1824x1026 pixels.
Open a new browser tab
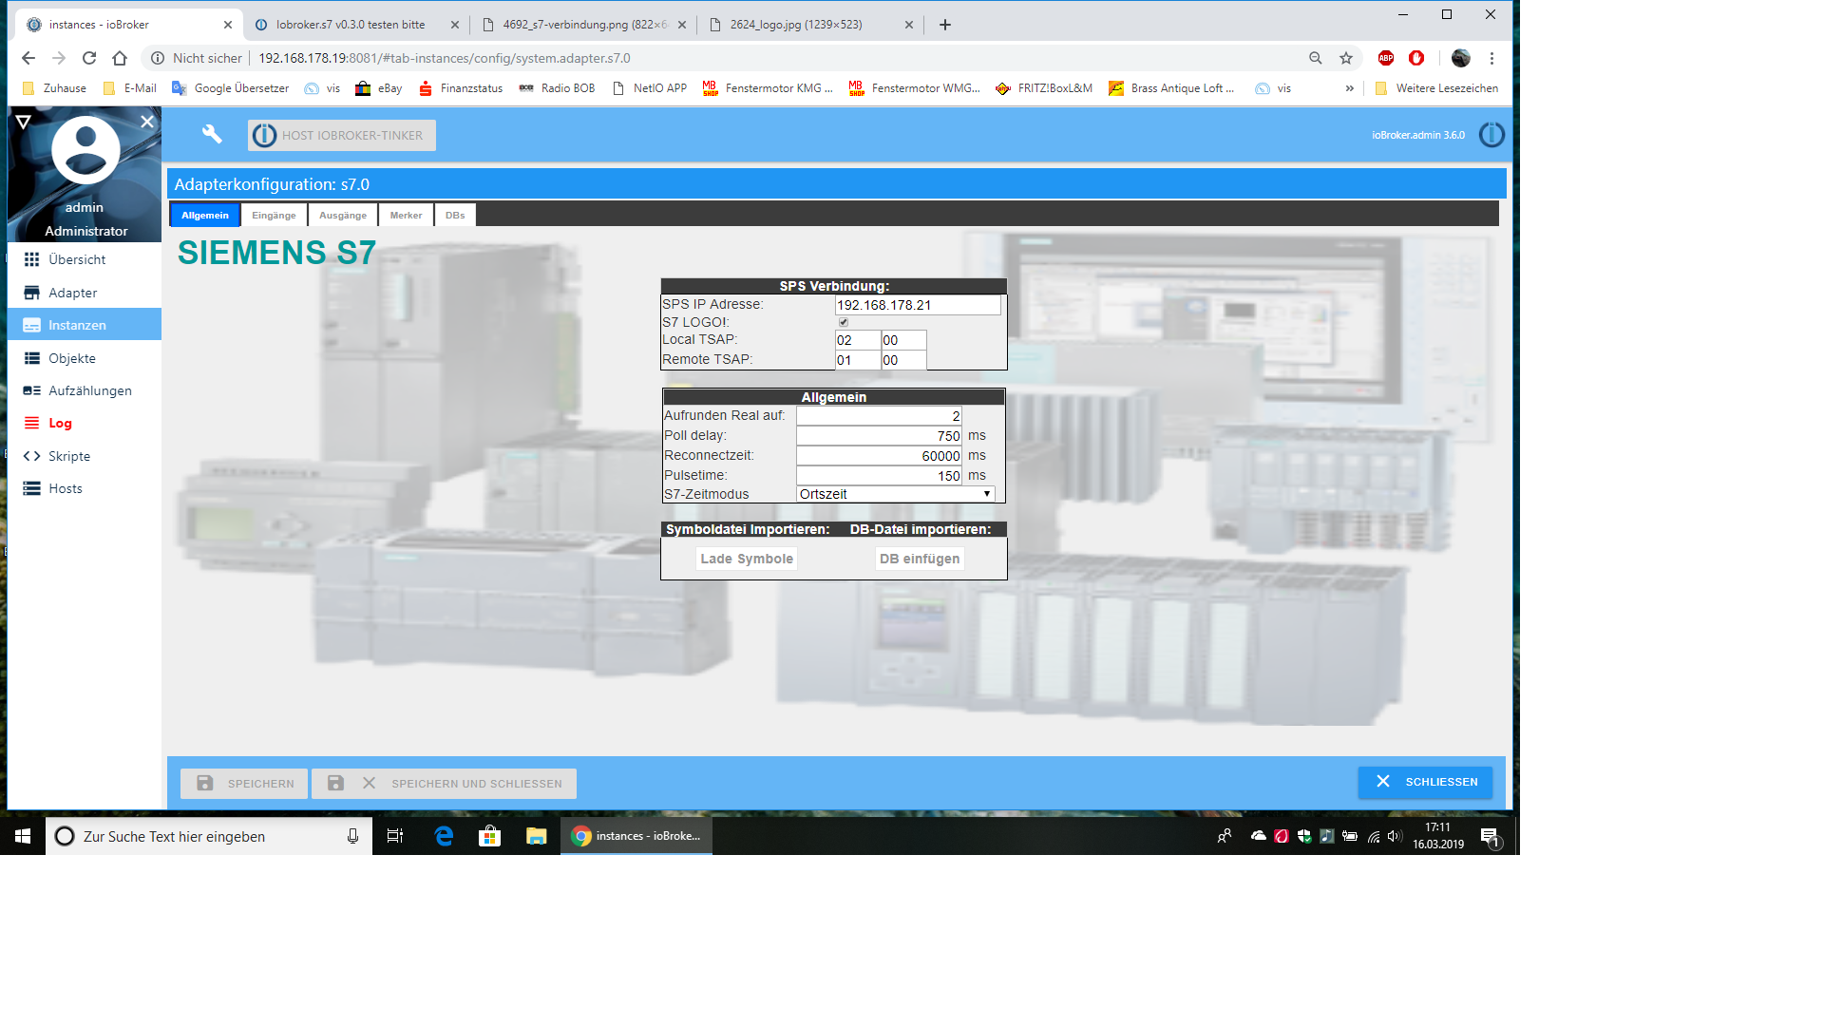945,25
